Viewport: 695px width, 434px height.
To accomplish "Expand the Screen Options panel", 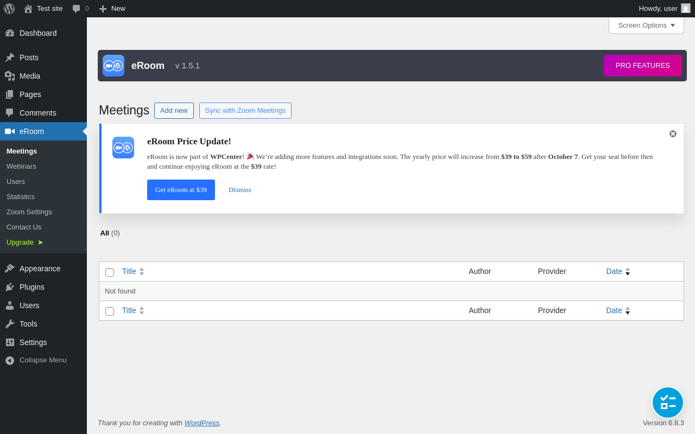I will 646,25.
